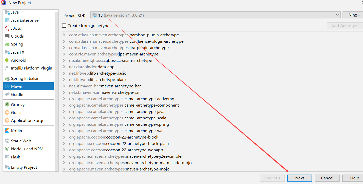The width and height of the screenshot is (363, 184).
Task: Enable Create from archetype checkbox
Action: (64, 26)
